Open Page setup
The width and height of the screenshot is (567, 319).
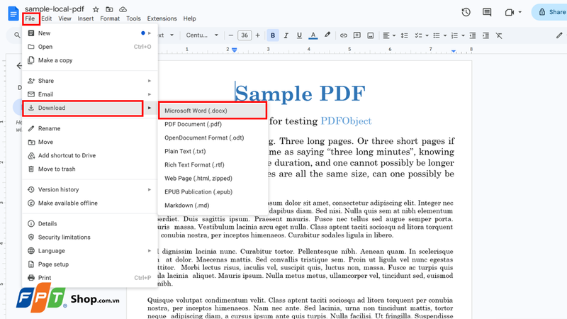tap(90, 264)
